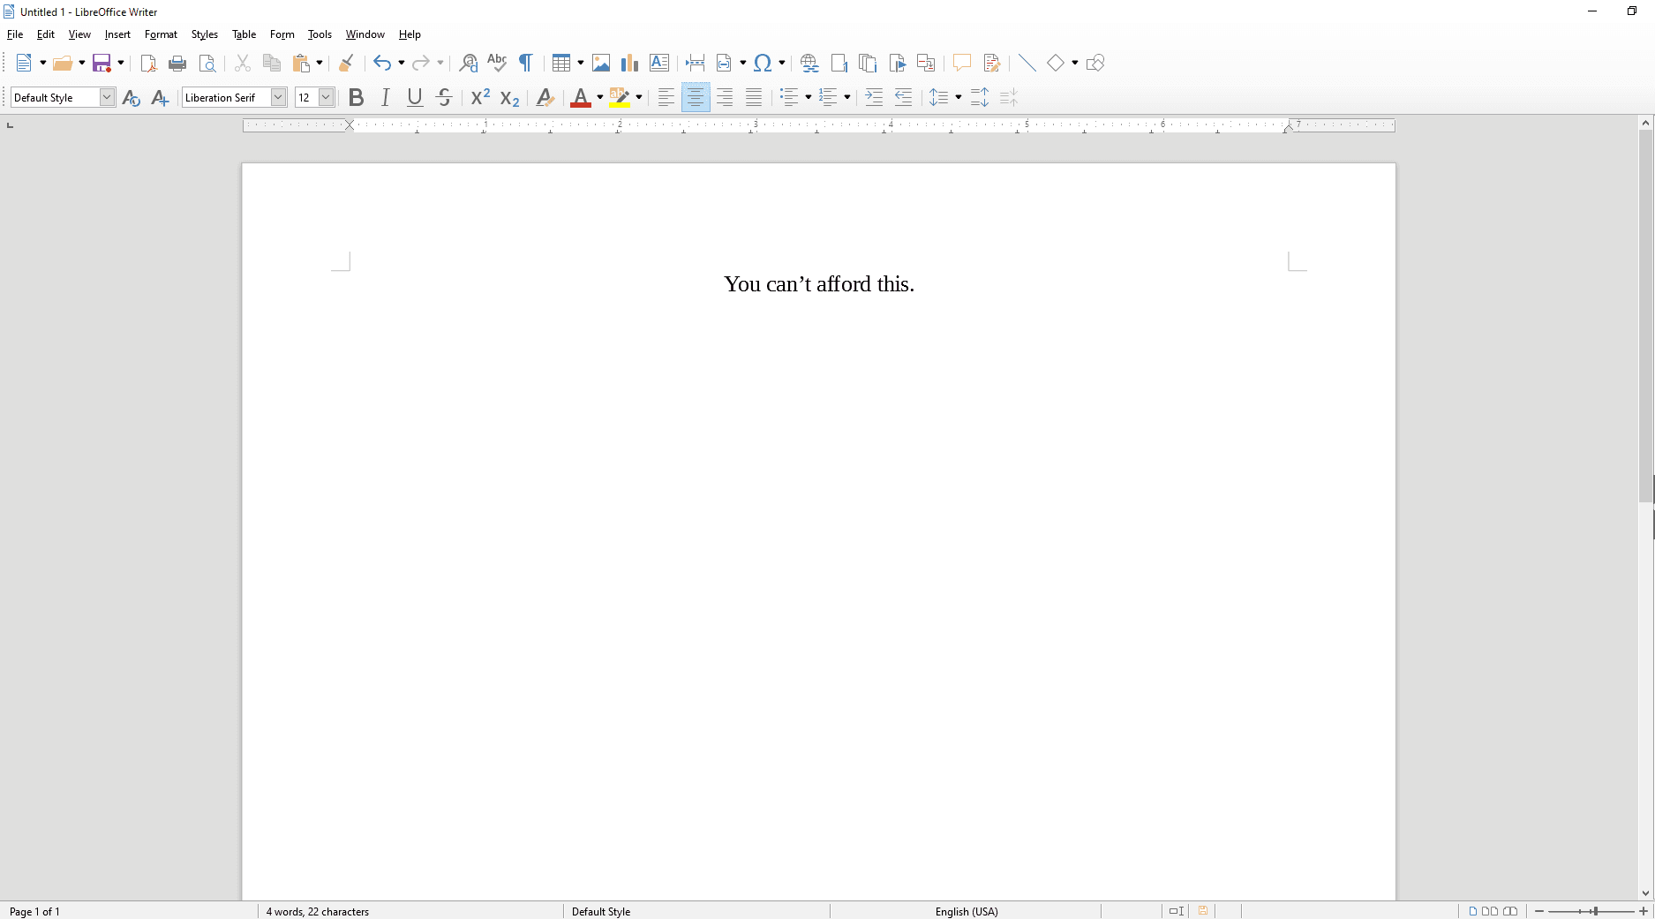Click English (USA) language in the status bar
The image size is (1655, 919).
pos(967,911)
